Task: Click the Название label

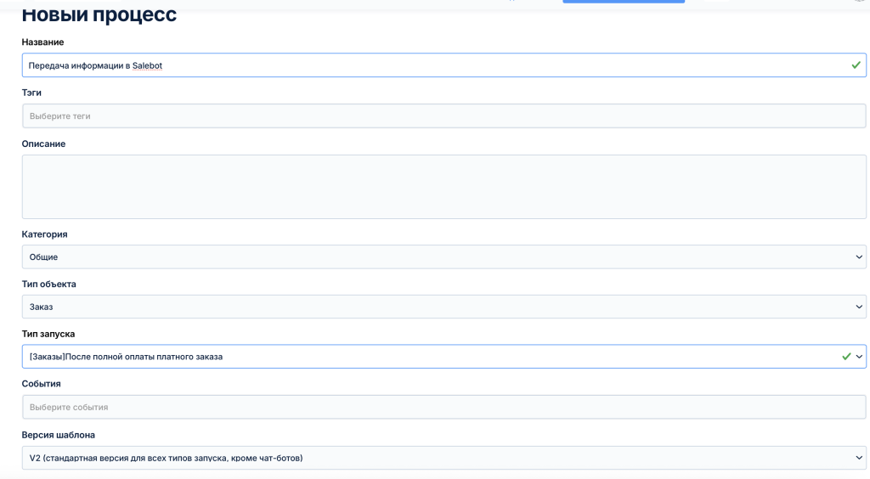Action: [42, 42]
